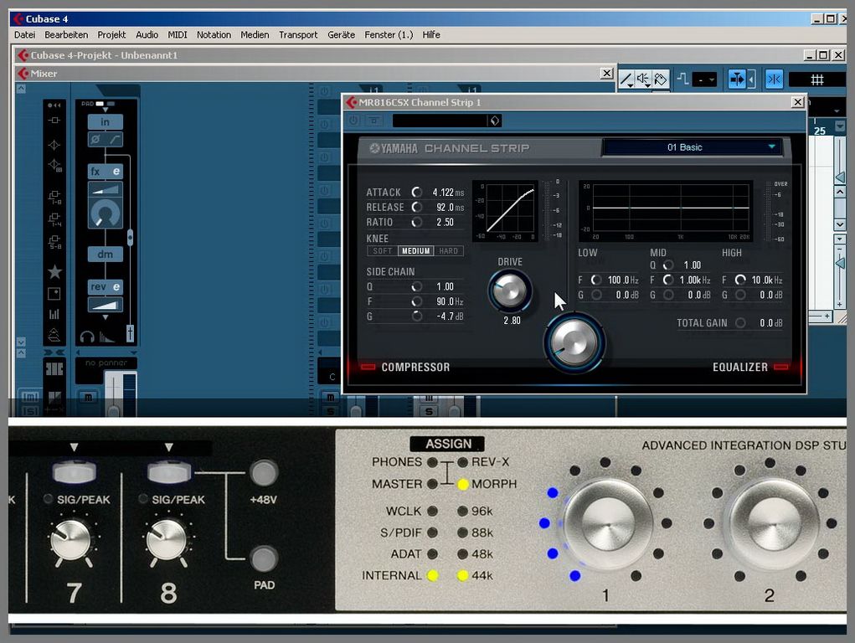
Task: Click the headphones icon on channel strip
Action: pos(87,337)
